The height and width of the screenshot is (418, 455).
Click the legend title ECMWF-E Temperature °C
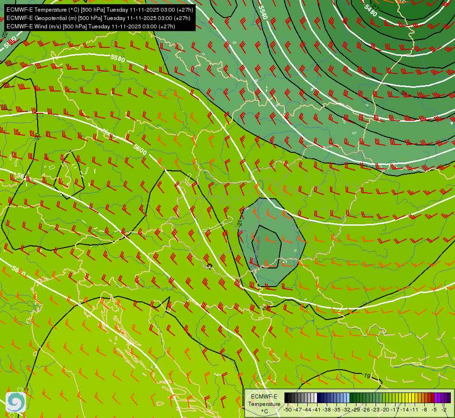point(264,404)
